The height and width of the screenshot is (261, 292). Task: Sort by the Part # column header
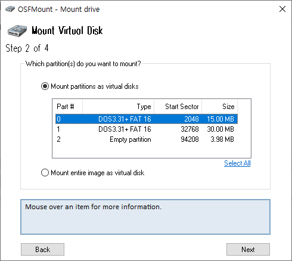click(67, 107)
